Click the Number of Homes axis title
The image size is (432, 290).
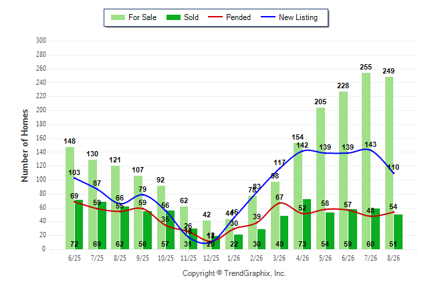click(25, 146)
